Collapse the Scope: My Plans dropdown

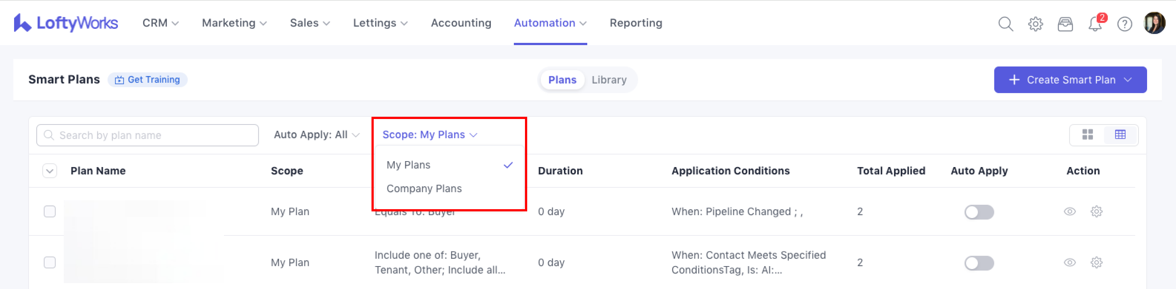429,135
